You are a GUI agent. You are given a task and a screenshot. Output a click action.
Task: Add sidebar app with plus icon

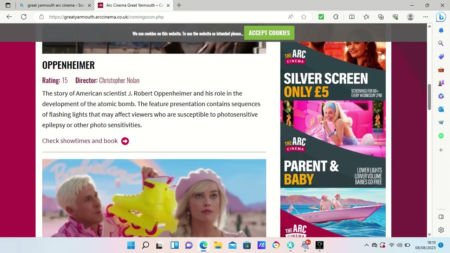pyautogui.click(x=441, y=150)
